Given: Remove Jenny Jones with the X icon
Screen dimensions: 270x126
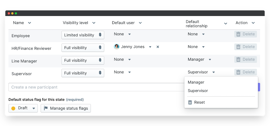Looking at the screenshot, I should click(158, 47).
